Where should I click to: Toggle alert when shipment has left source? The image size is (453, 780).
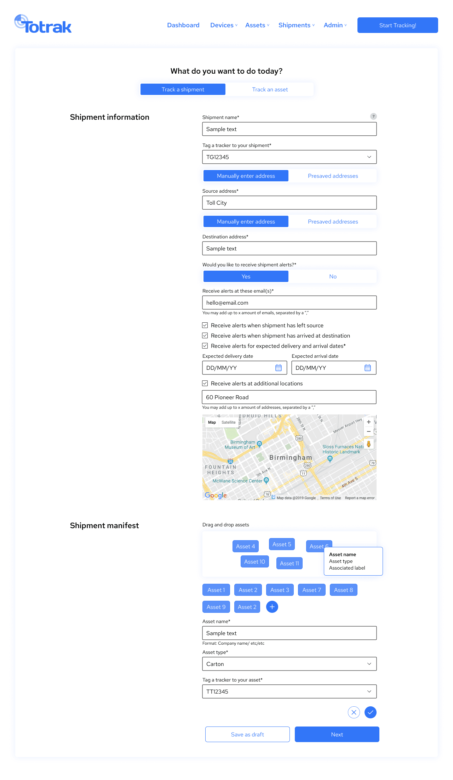point(205,325)
